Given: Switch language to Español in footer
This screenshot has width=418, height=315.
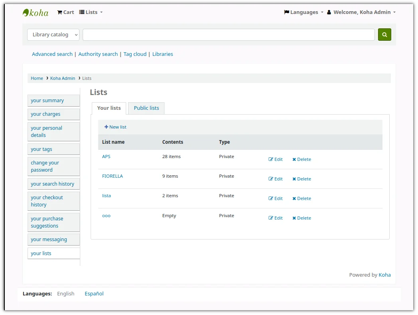Looking at the screenshot, I should pyautogui.click(x=94, y=294).
